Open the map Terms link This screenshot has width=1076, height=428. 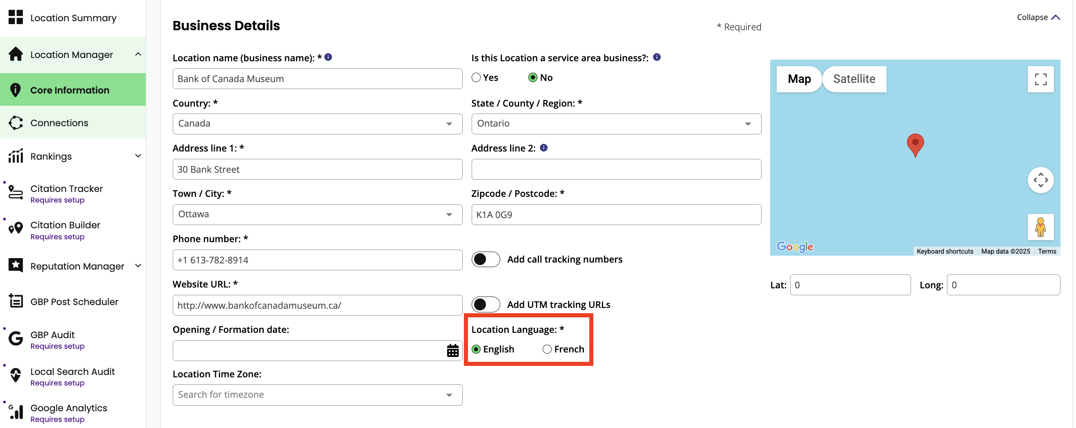click(x=1047, y=252)
